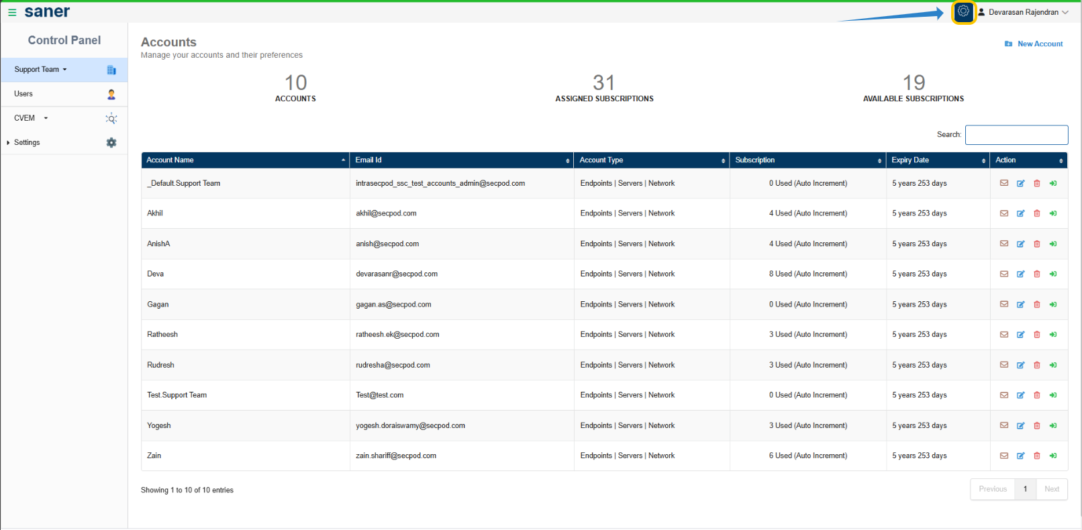
Task: Click the CVEM icon in the sidebar
Action: (111, 119)
